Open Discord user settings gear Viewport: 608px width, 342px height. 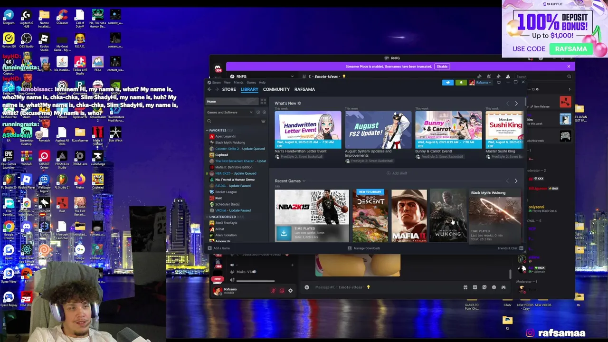click(x=290, y=291)
